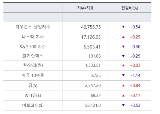Select the 지수/지표 column header
Screen dimensions: 160x114
(x=85, y=8)
